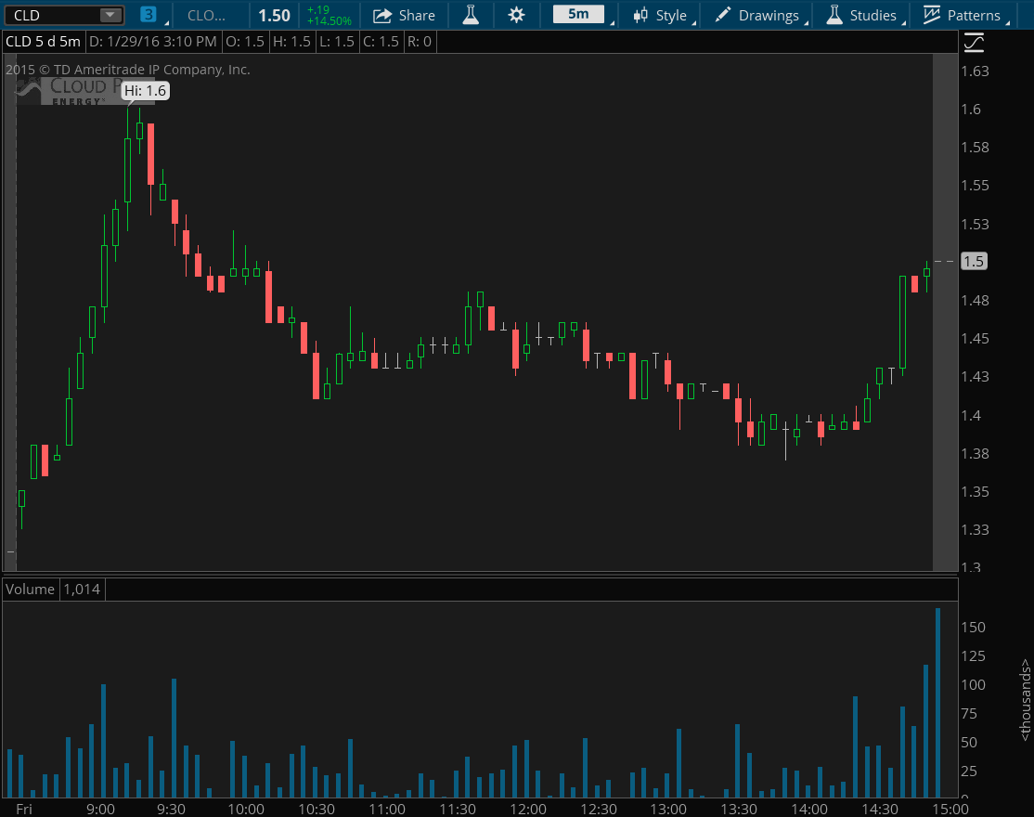Click the last price 1.50 display
Screen dimensions: 1034x817
tap(274, 15)
